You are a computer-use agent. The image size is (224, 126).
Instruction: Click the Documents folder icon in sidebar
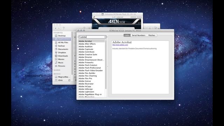pos(56,49)
